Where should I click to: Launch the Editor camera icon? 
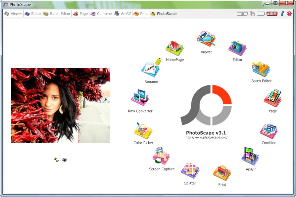pyautogui.click(x=237, y=48)
